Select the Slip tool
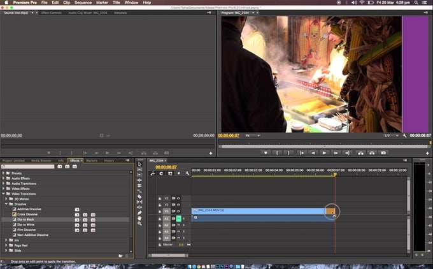This screenshot has height=269, width=433. point(139,202)
